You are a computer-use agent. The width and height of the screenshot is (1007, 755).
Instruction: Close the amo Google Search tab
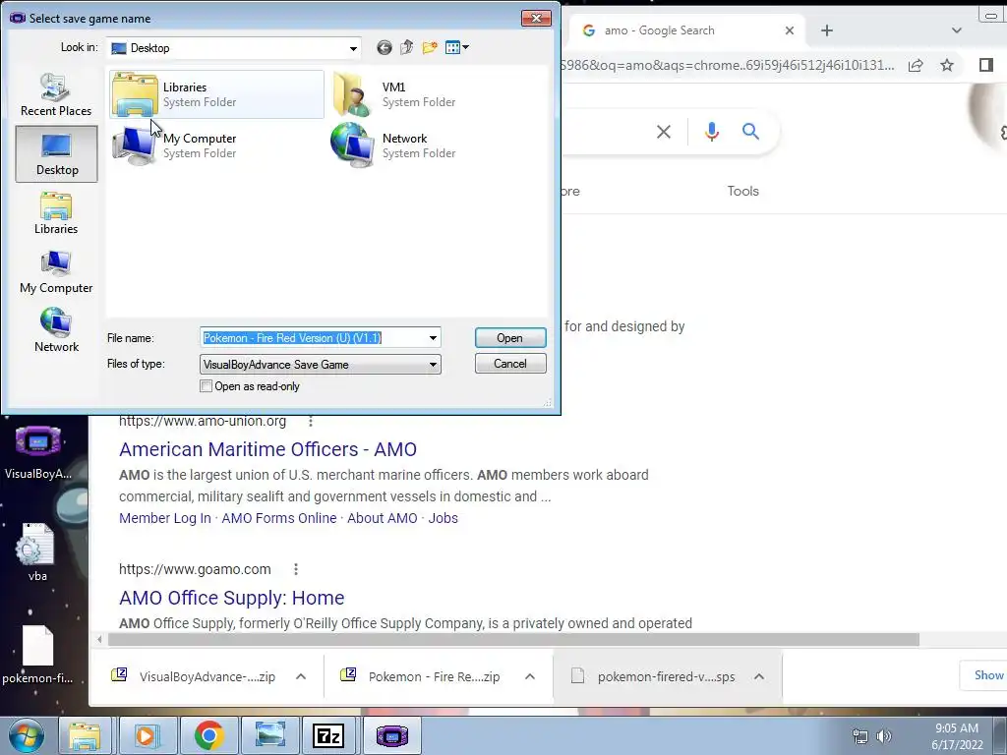790,30
